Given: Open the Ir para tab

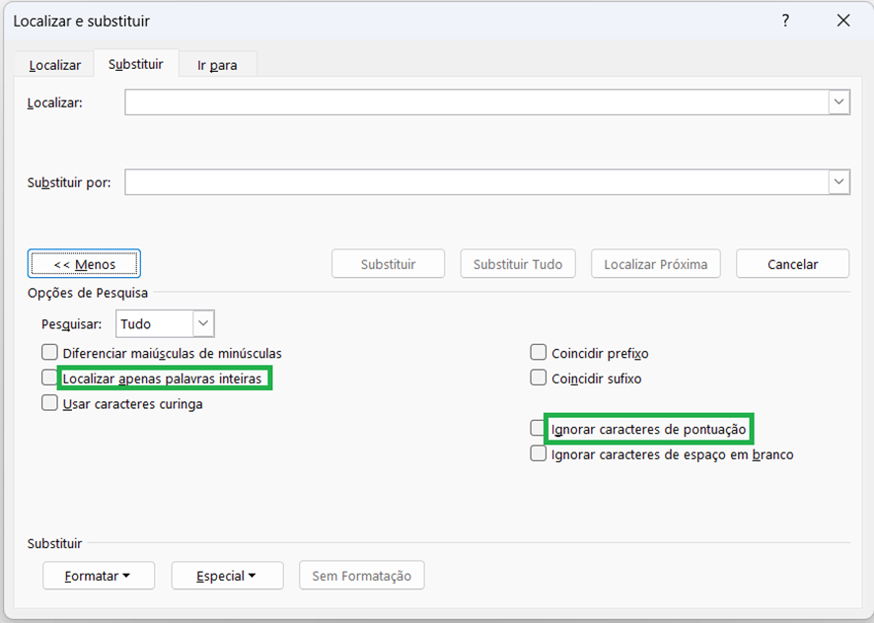Looking at the screenshot, I should point(217,65).
